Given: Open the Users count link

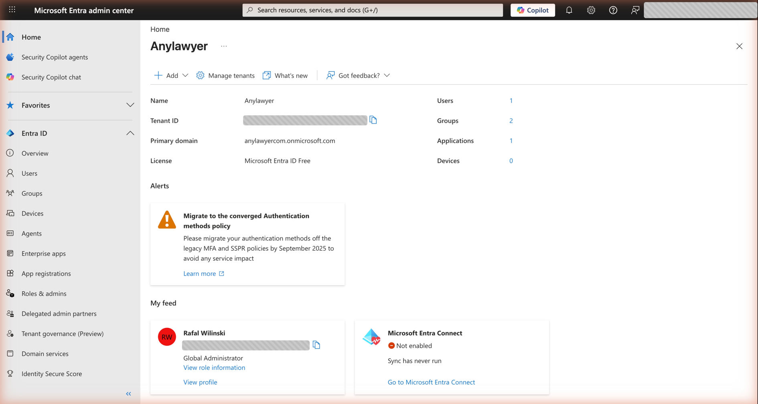Looking at the screenshot, I should [x=511, y=101].
